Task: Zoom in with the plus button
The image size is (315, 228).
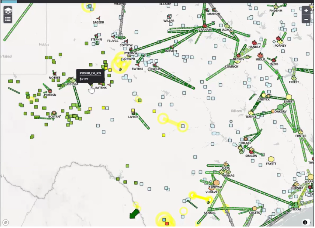Action: (x=306, y=10)
